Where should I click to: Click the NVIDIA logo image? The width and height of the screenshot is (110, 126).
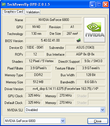point(94,30)
